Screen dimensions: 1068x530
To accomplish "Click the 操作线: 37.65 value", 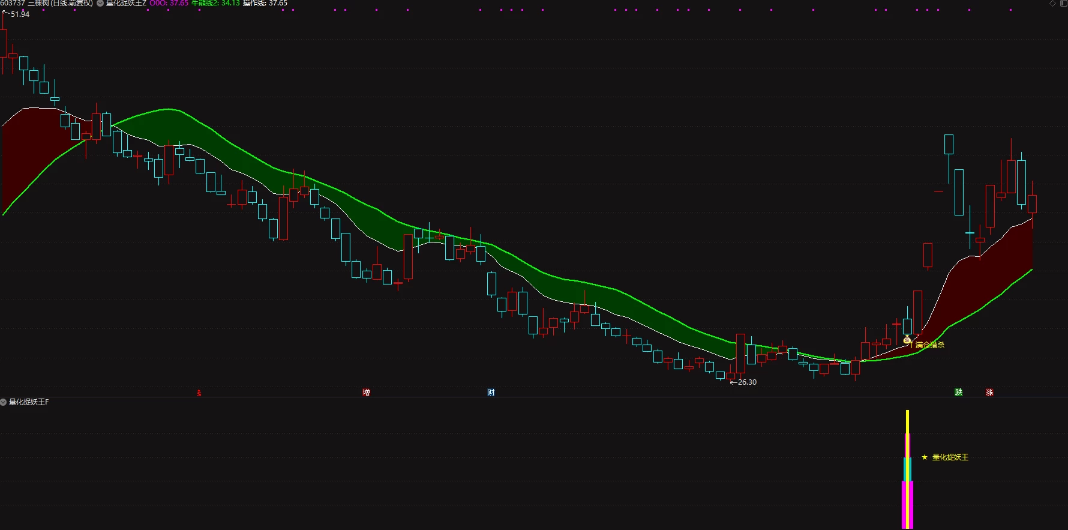I will 265,3.
